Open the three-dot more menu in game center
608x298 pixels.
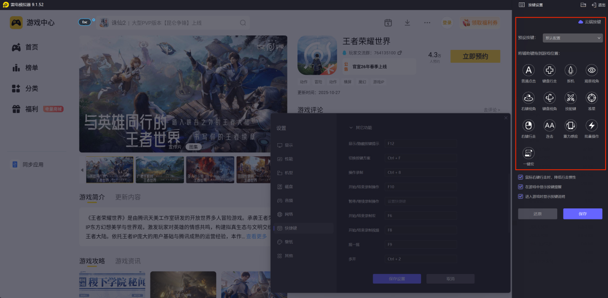coord(427,23)
